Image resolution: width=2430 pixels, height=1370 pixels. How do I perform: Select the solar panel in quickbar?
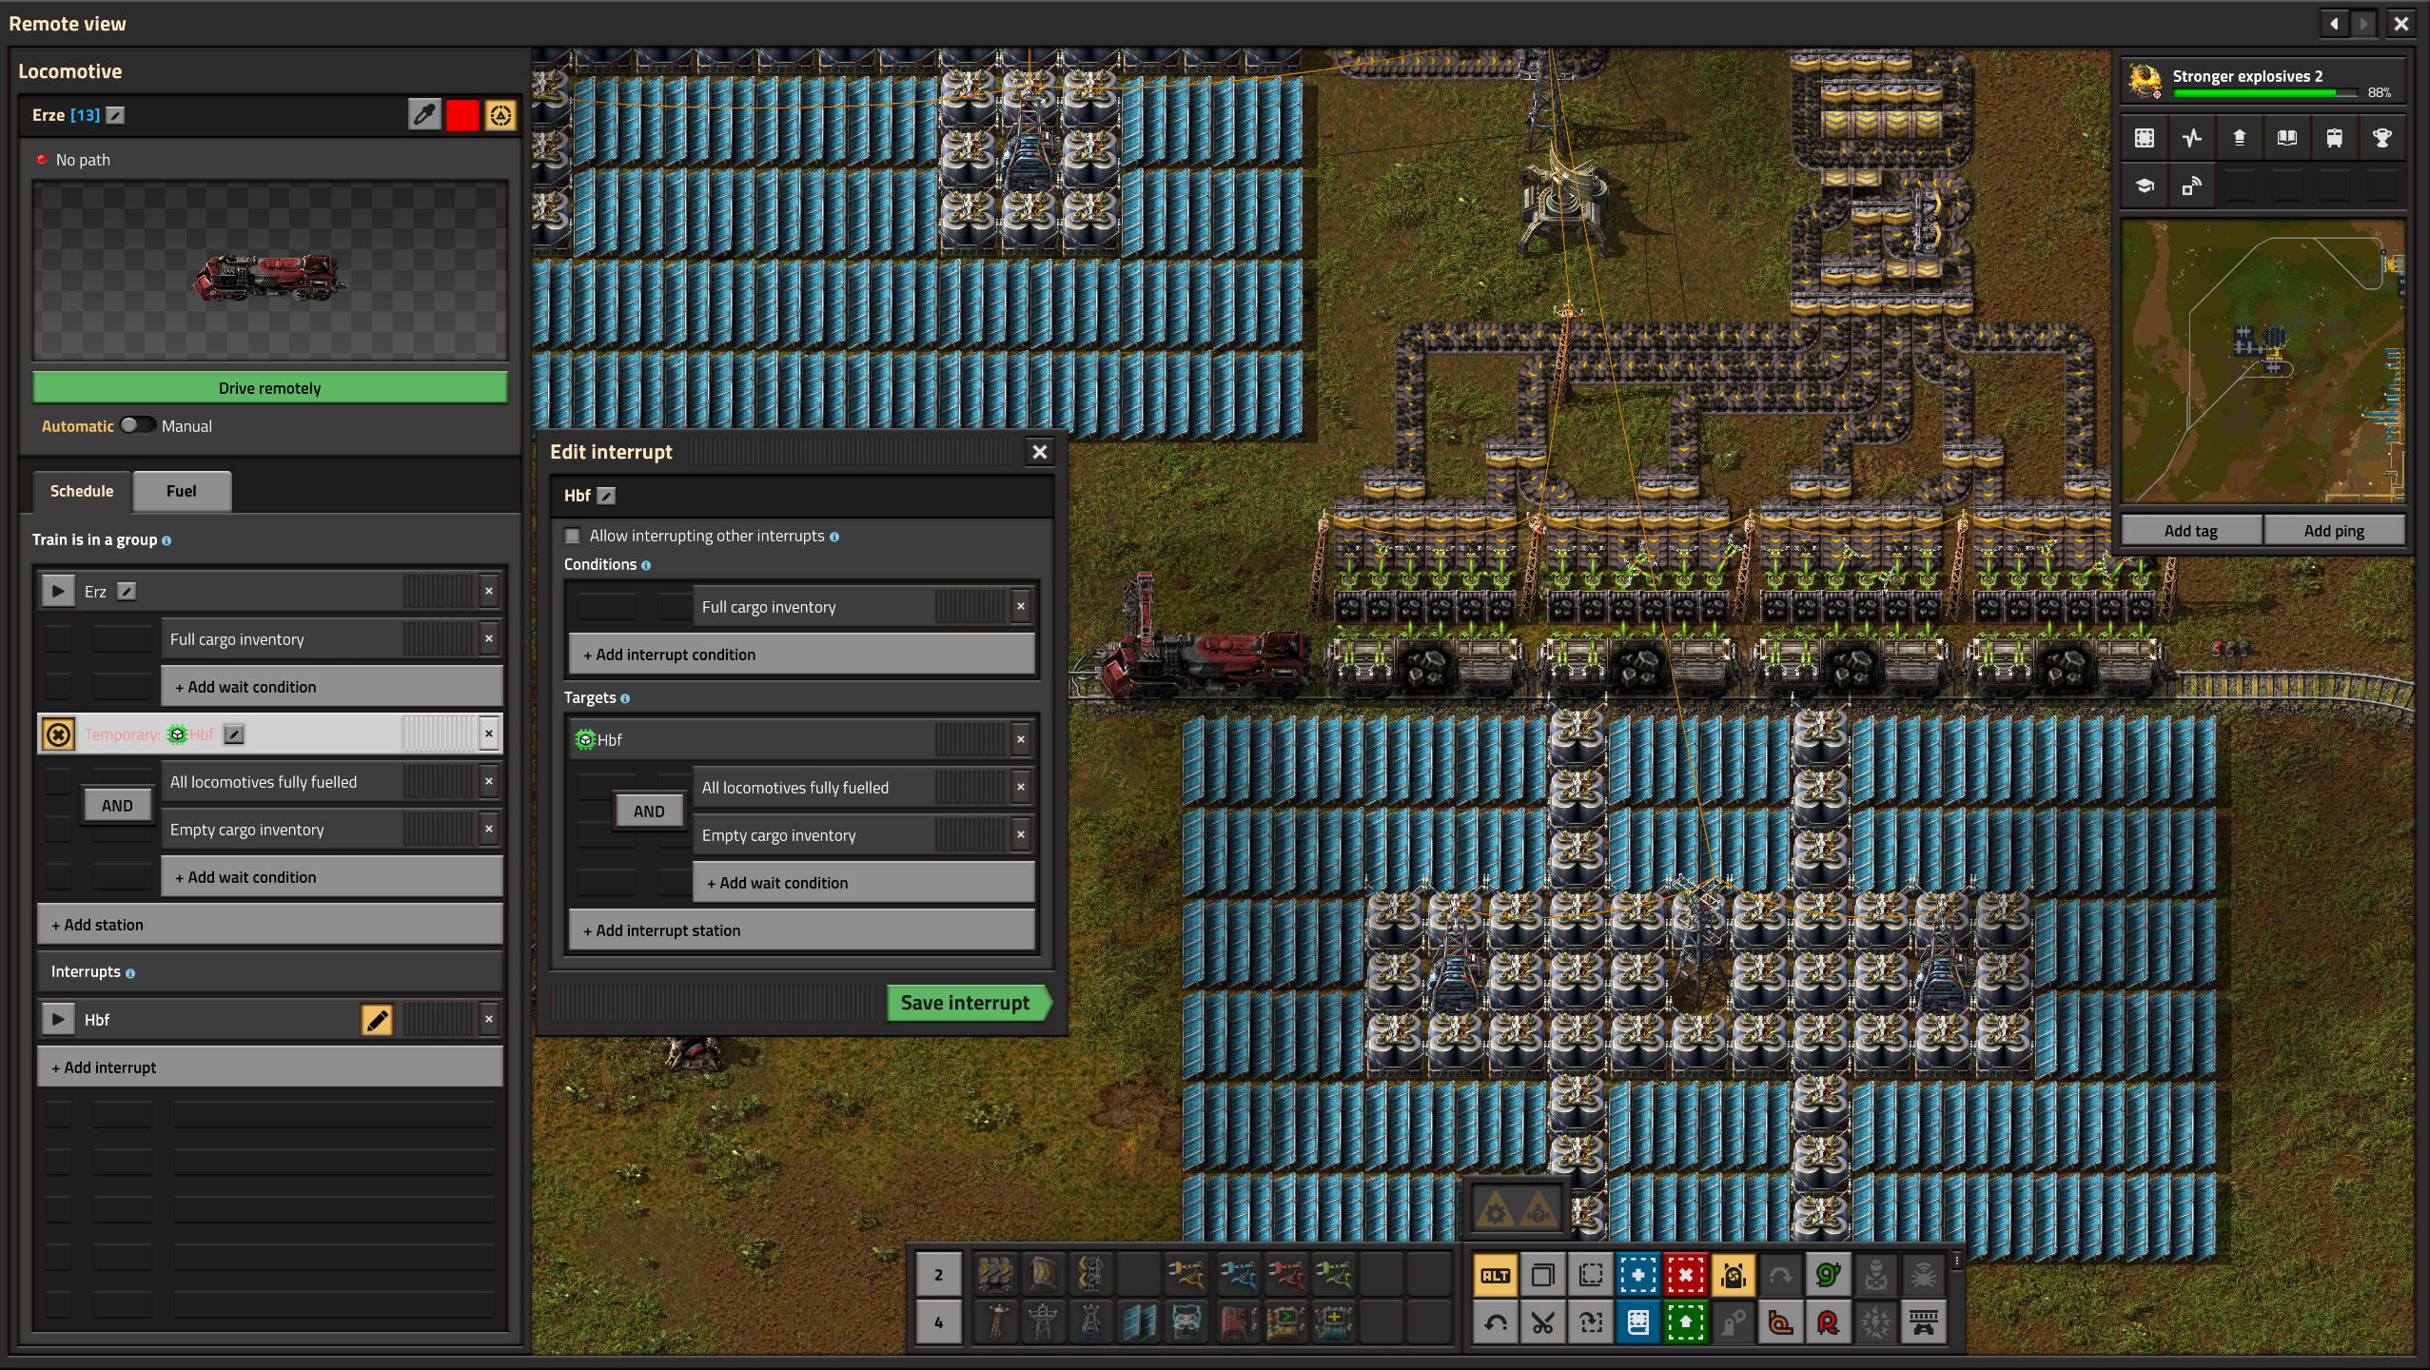point(1139,1322)
